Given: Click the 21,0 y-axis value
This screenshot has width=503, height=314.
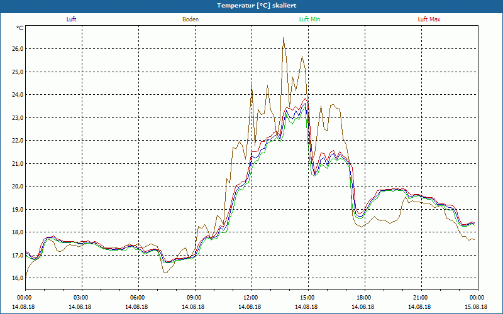Looking at the screenshot, I should pos(18,163).
